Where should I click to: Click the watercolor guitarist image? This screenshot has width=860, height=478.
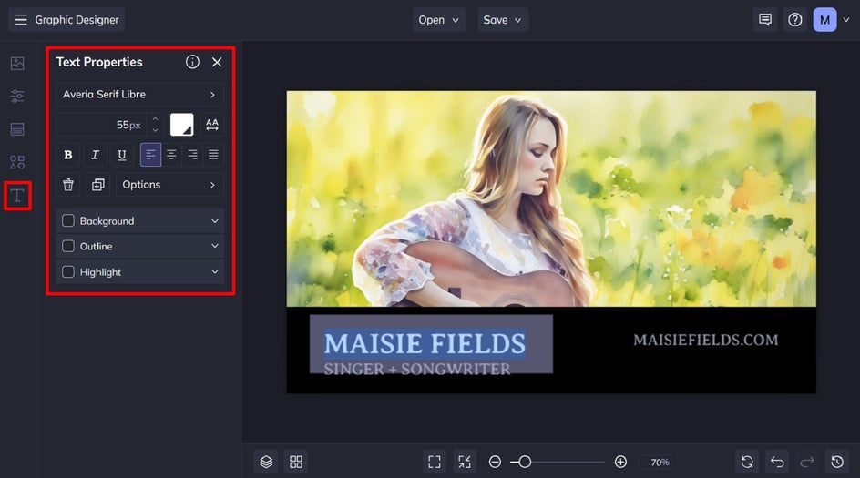[x=551, y=198]
